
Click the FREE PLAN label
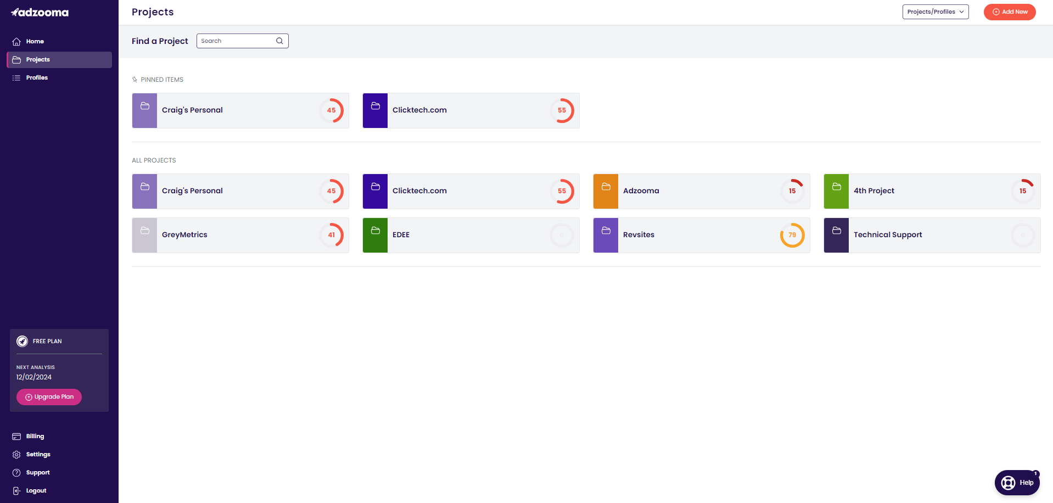[x=47, y=342]
